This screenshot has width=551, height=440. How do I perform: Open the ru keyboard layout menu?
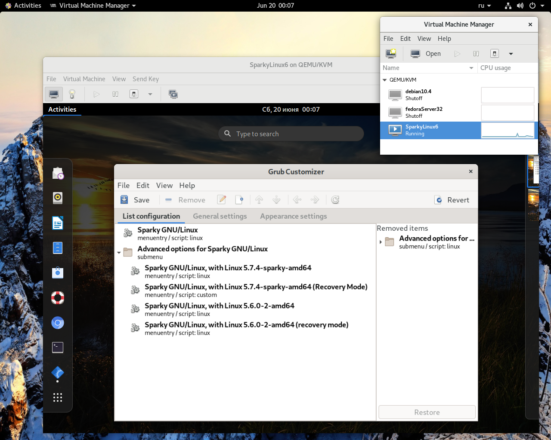(x=484, y=6)
